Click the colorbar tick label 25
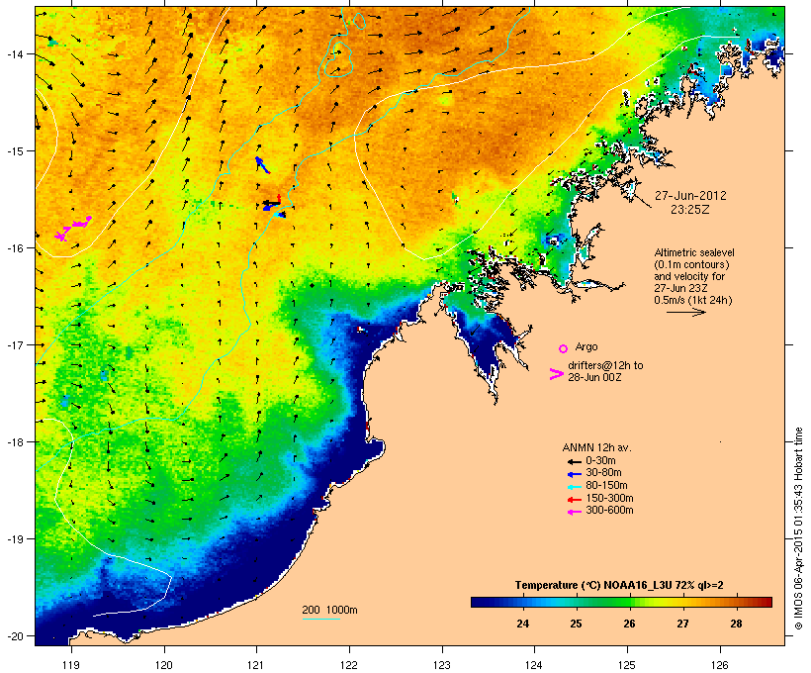This screenshot has width=811, height=673. tap(577, 624)
